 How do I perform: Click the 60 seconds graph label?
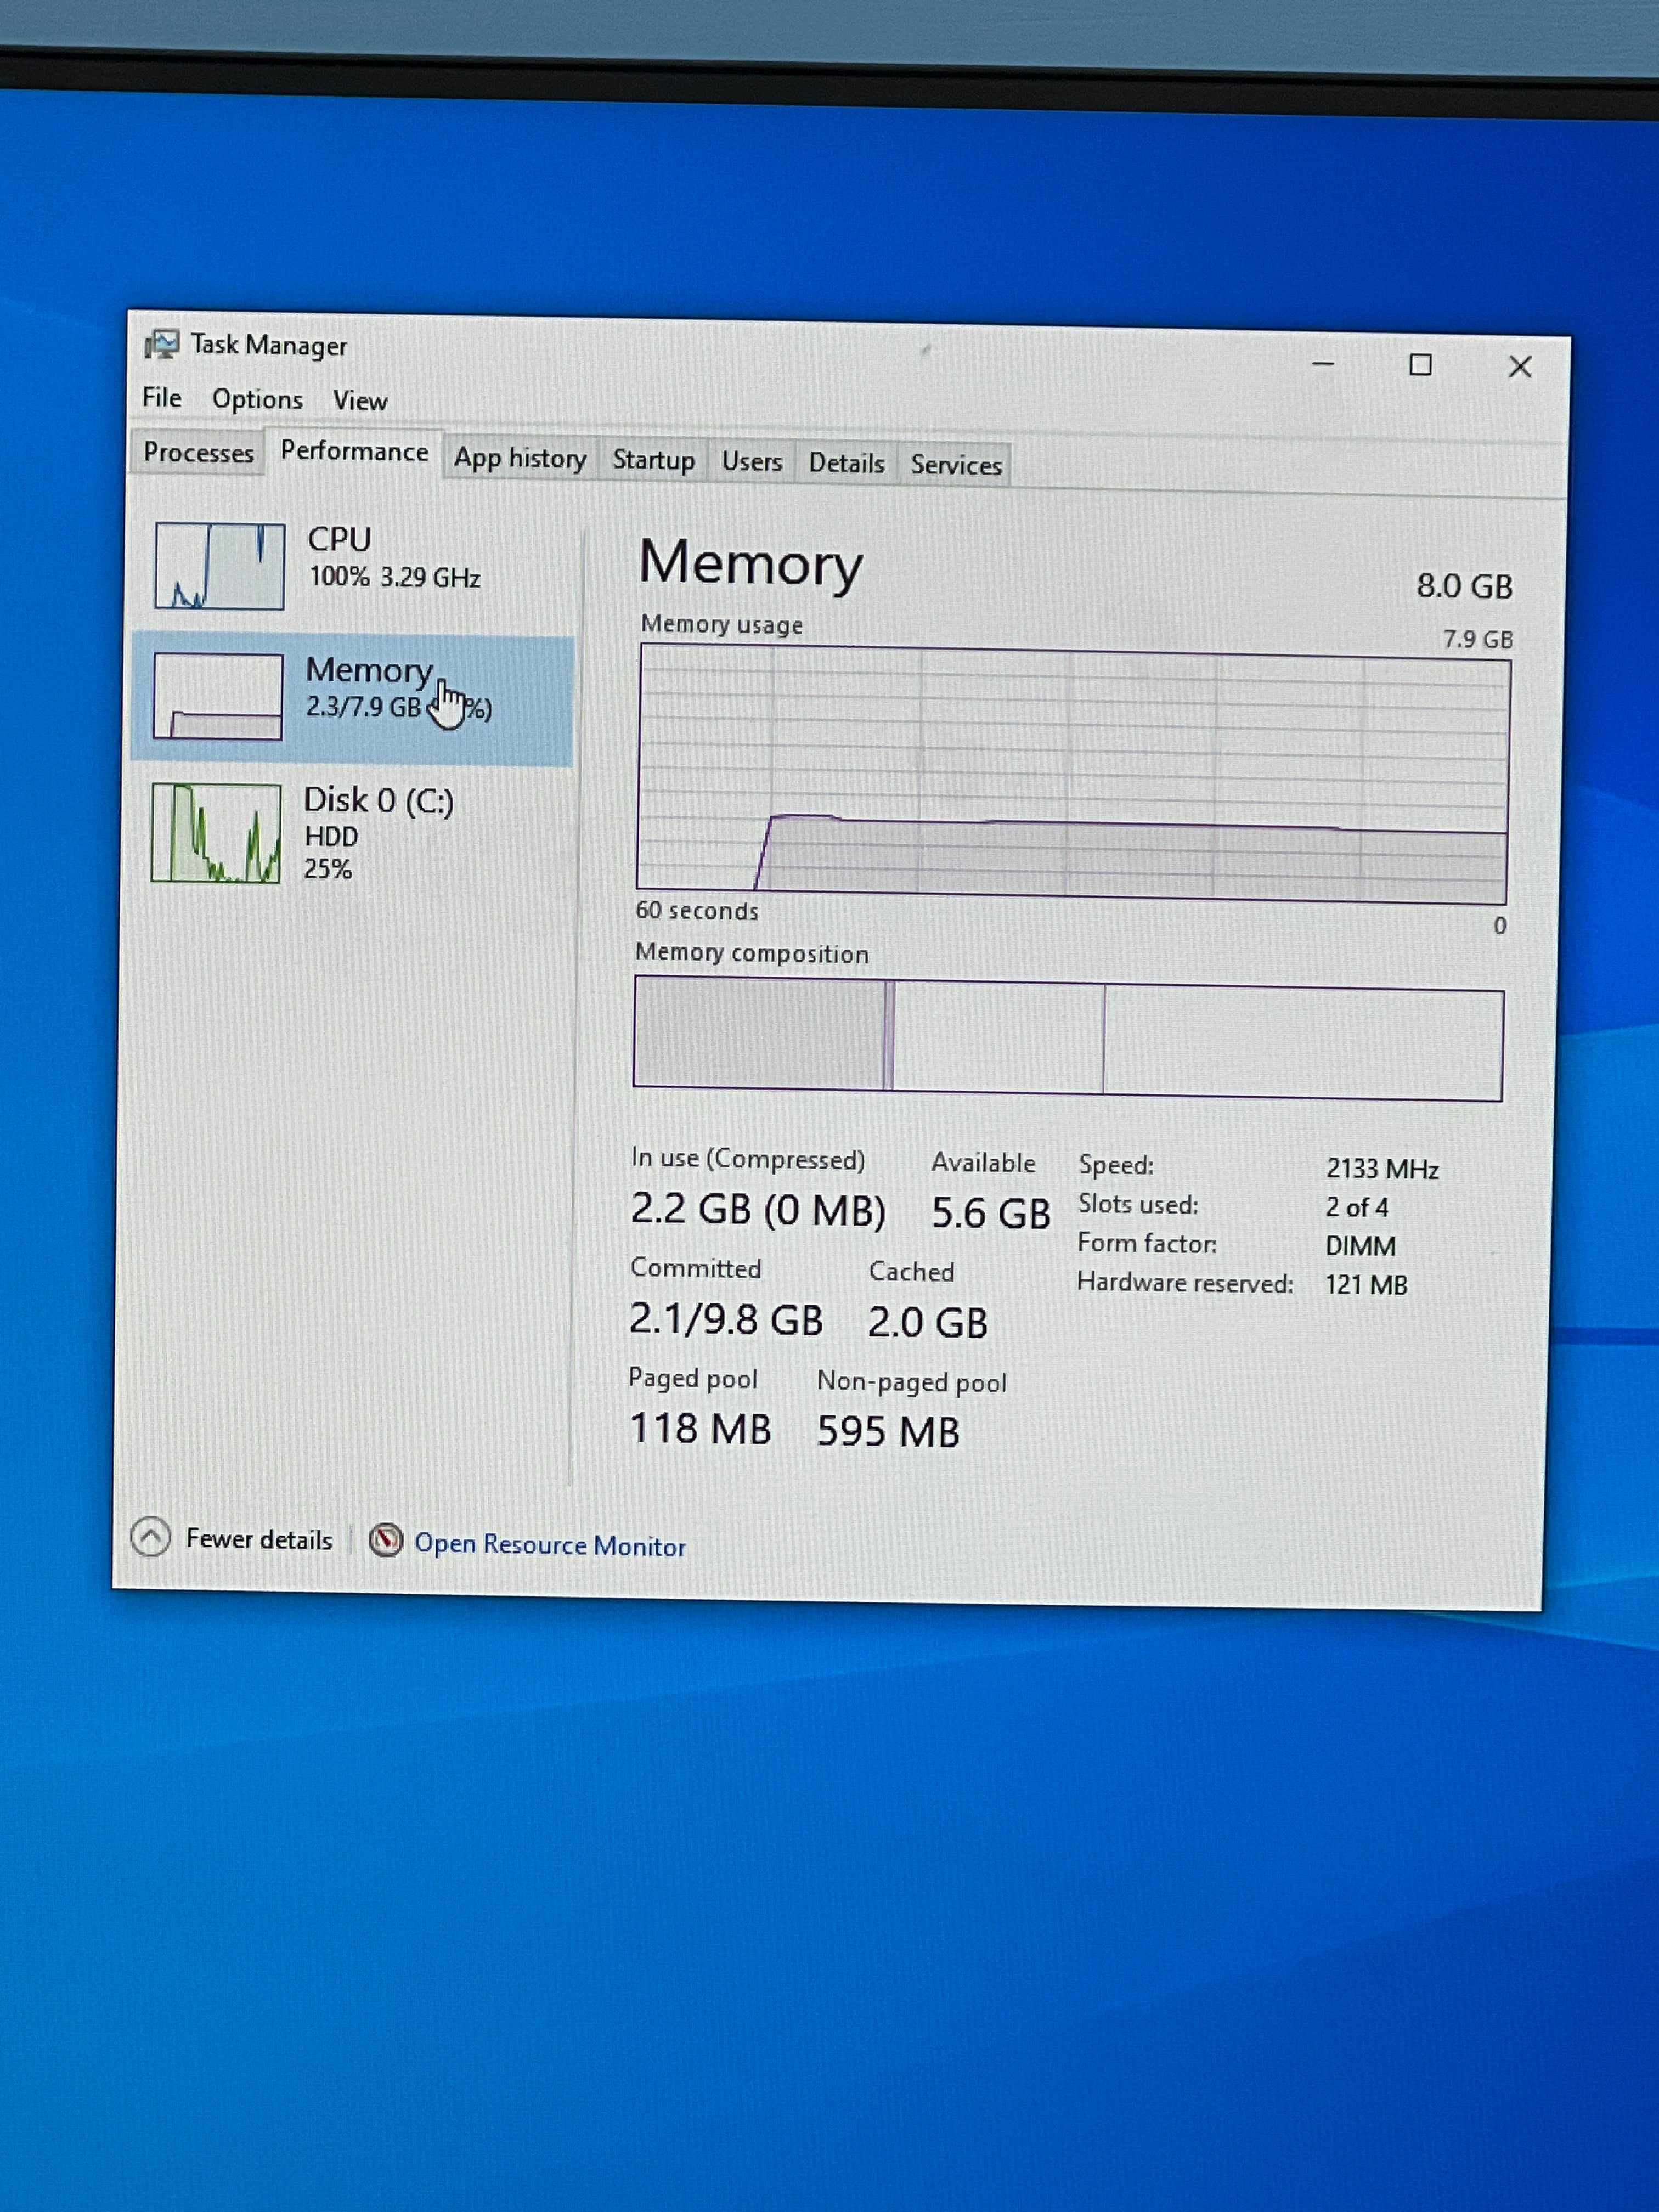tap(697, 911)
